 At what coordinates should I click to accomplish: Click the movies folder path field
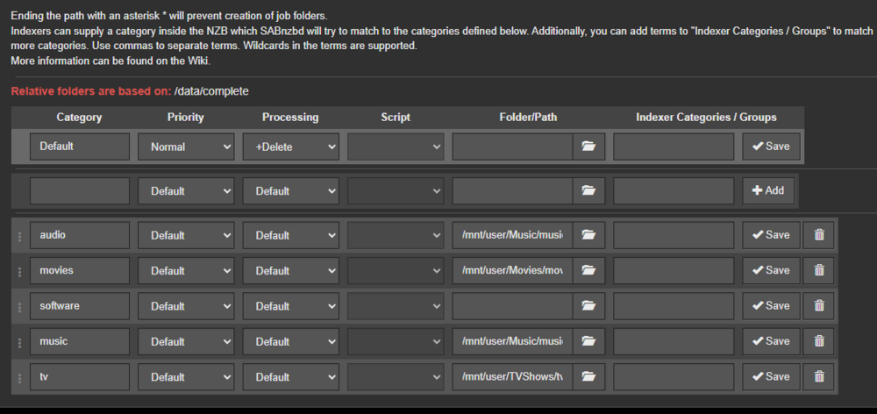pos(512,270)
